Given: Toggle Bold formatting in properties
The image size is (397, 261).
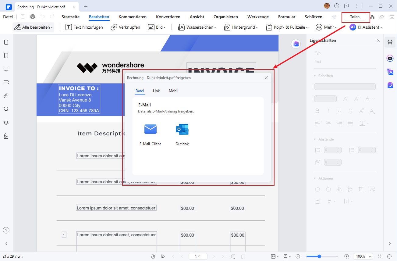Looking at the screenshot, I should tap(317, 111).
